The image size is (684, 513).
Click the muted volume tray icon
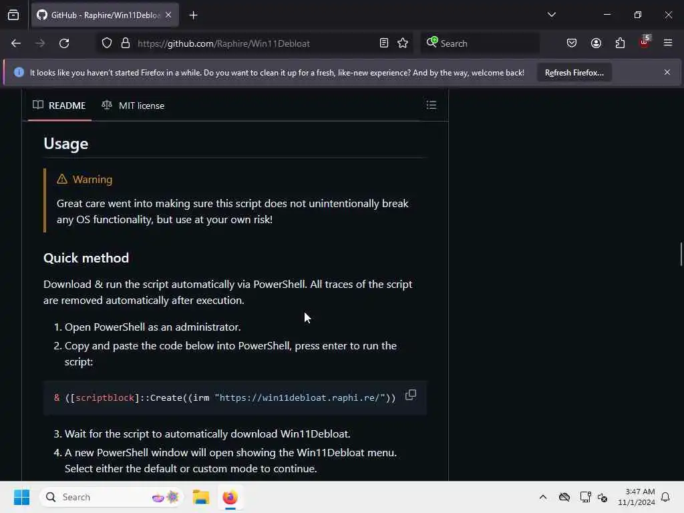click(603, 497)
